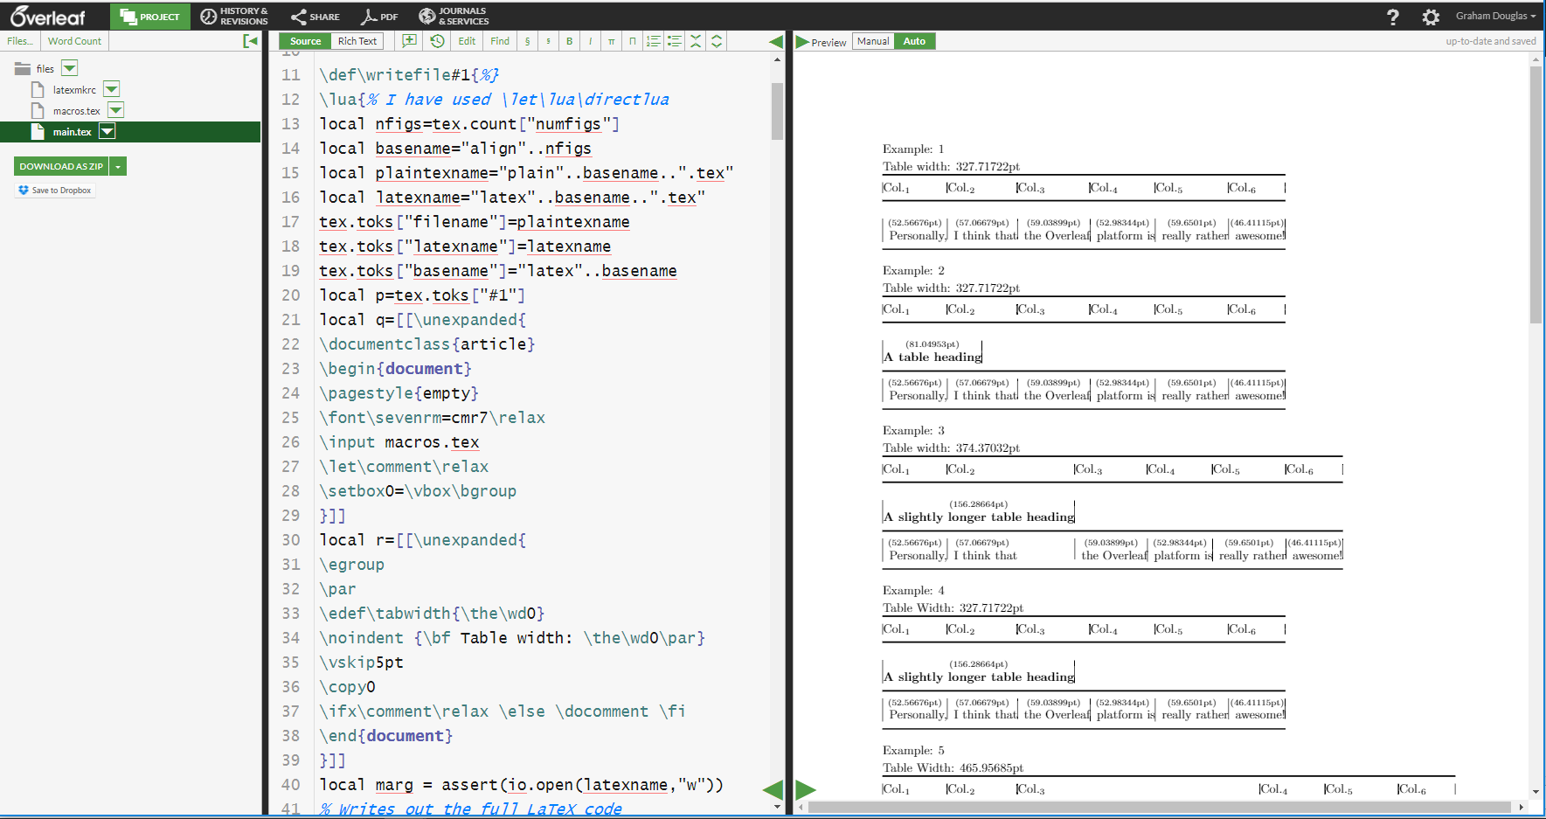Viewport: 1546px width, 819px height.
Task: Open the editor history clock icon
Action: click(x=437, y=41)
